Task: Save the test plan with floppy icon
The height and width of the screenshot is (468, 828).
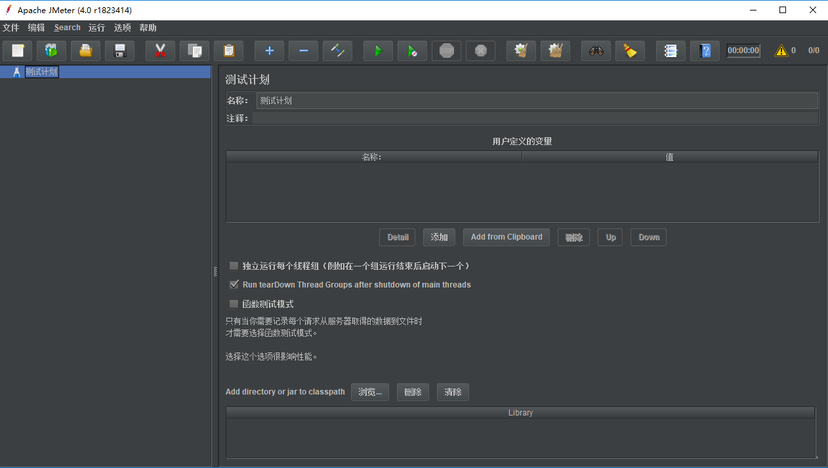Action: point(120,51)
